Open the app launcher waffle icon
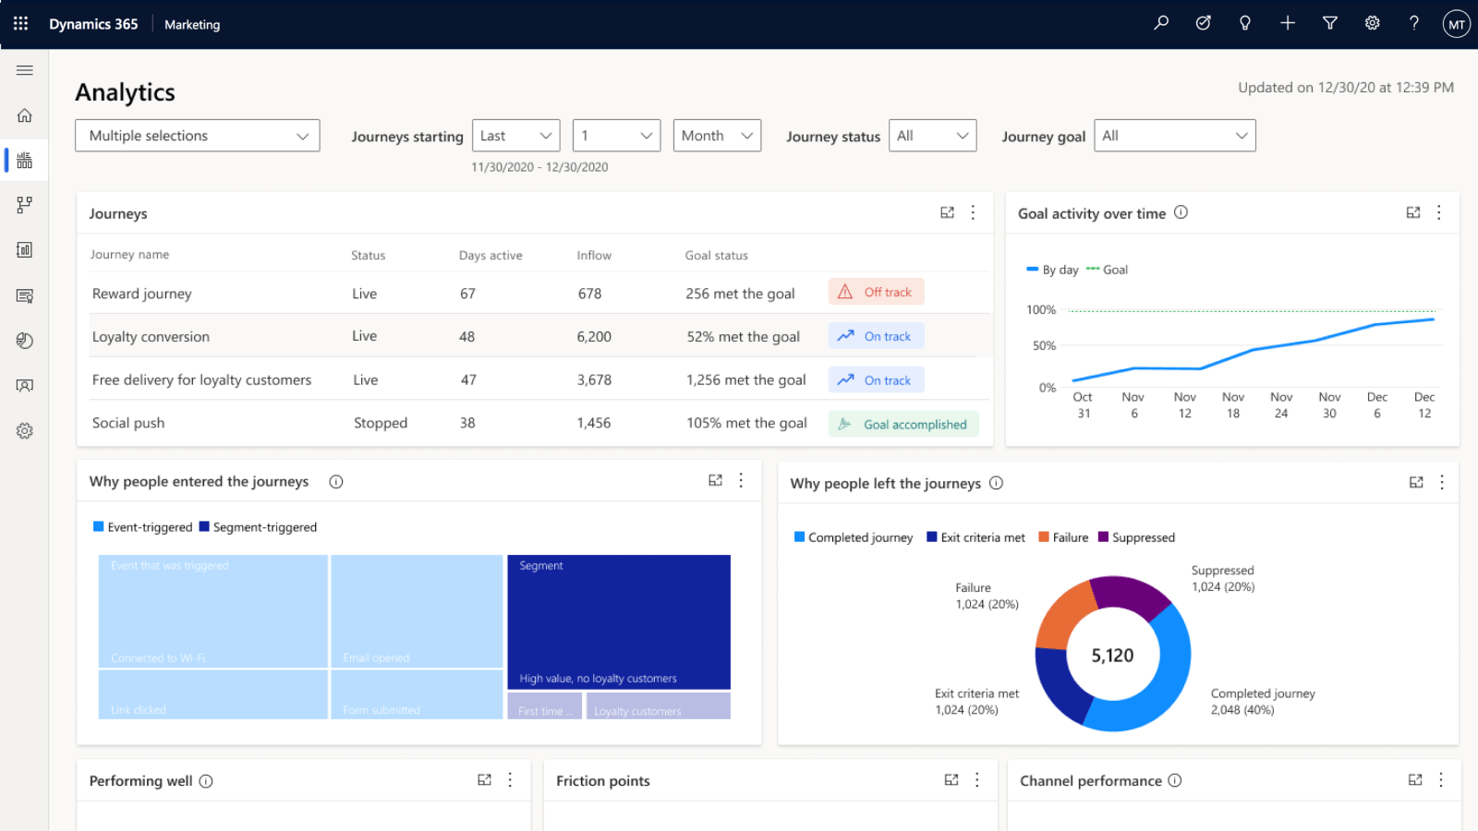This screenshot has width=1478, height=831. click(20, 23)
